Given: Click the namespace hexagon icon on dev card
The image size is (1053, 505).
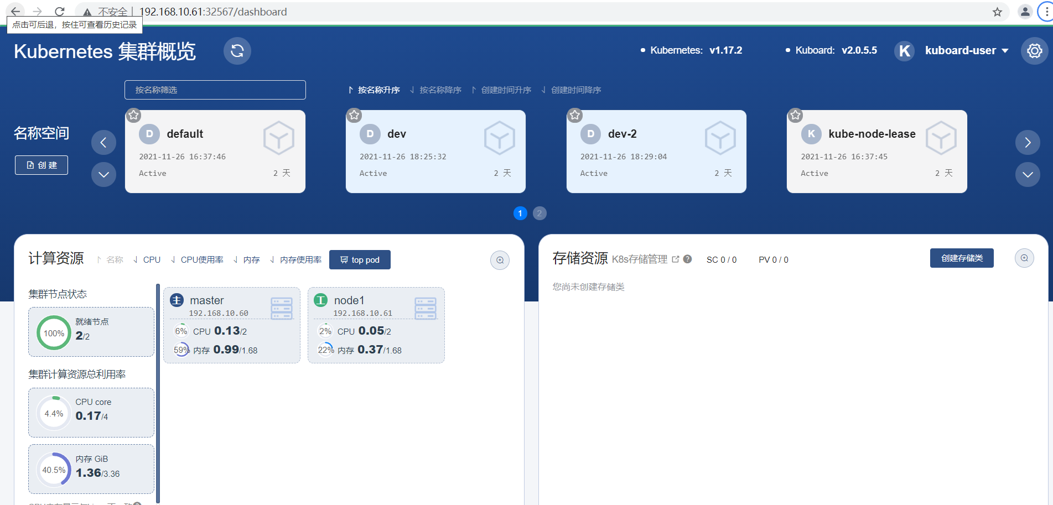Looking at the screenshot, I should pos(500,138).
